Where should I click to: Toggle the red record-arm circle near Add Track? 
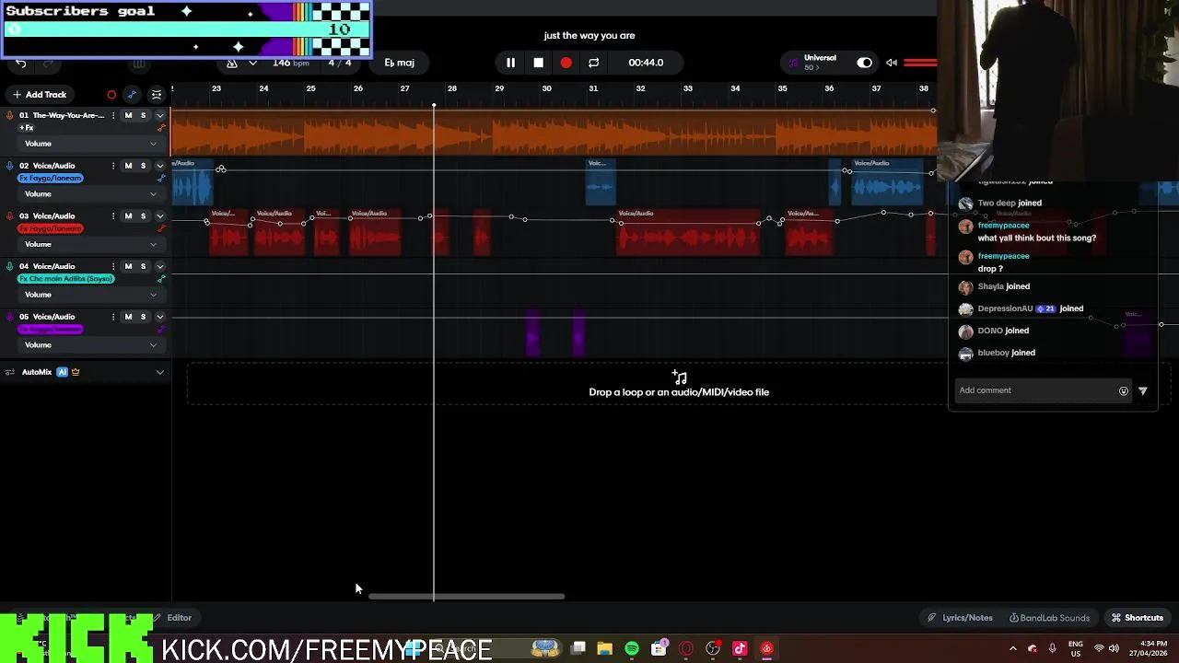click(x=111, y=94)
